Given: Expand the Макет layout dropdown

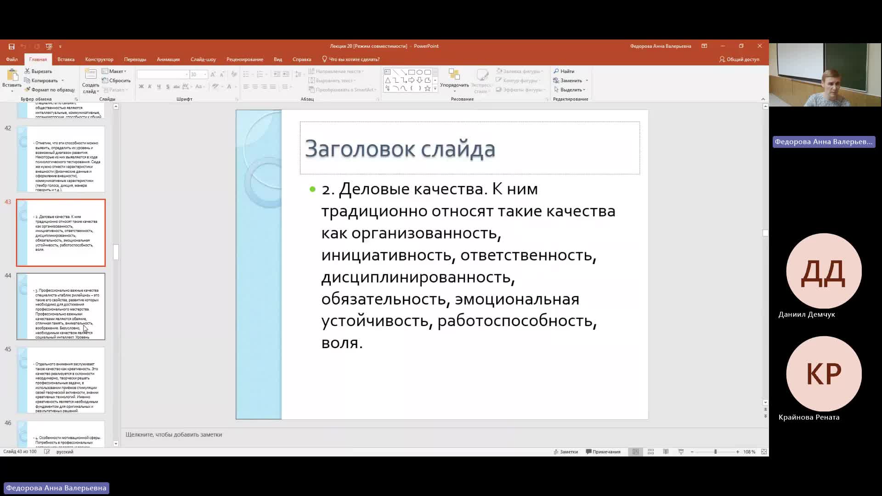Looking at the screenshot, I should [114, 71].
